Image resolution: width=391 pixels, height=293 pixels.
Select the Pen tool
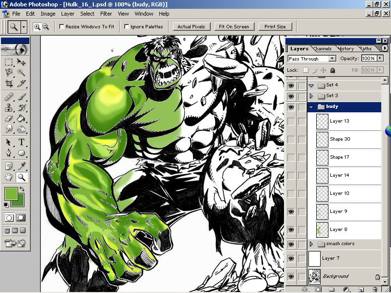9,153
